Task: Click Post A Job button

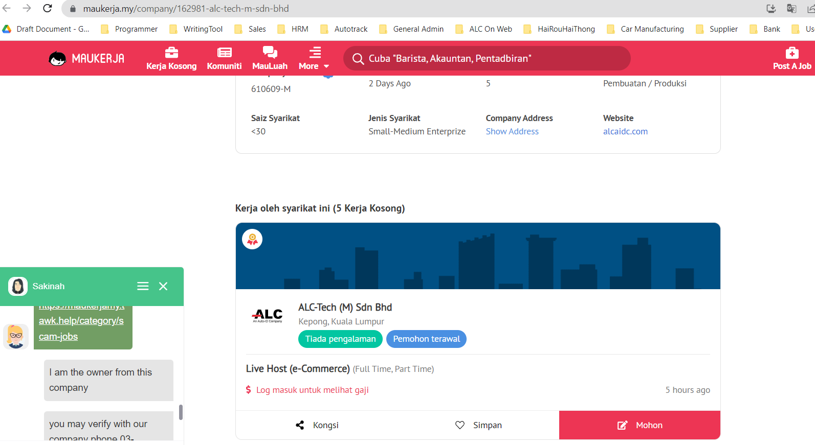Action: [x=792, y=58]
